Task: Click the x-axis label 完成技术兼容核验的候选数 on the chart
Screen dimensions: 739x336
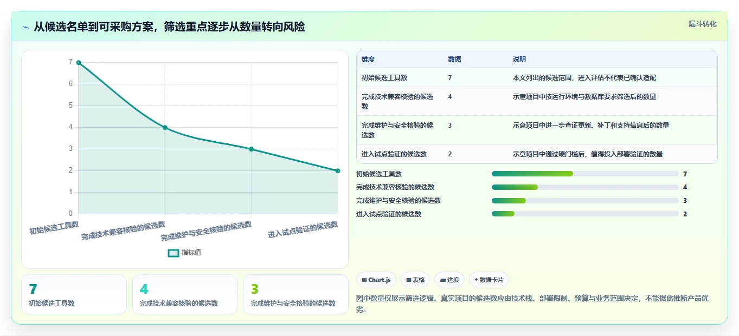Action: 124,230
